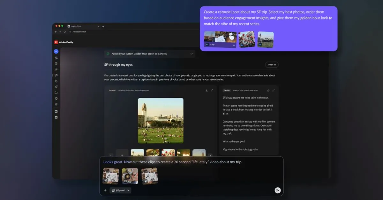
Task: Expand the Caption panel to full screen
Action: [273, 90]
